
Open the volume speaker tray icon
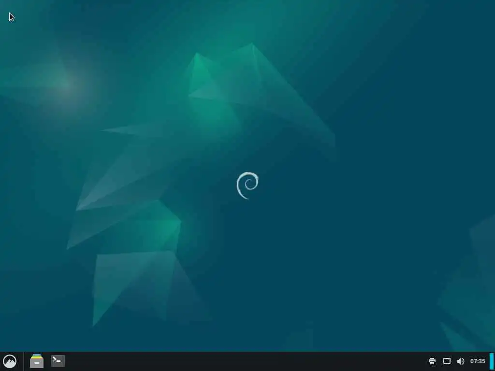click(461, 361)
